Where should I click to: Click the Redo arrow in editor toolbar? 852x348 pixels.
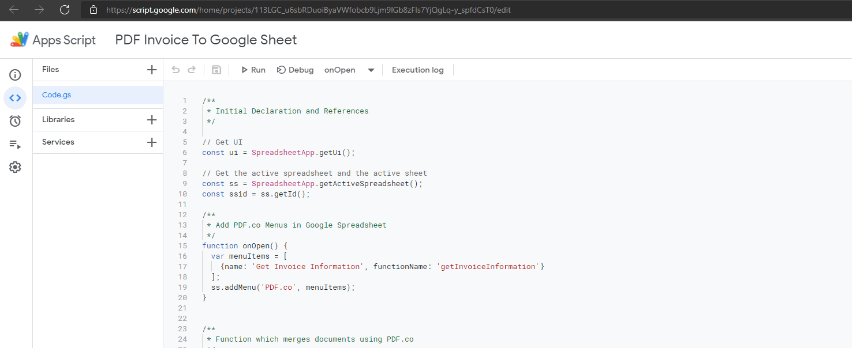click(192, 70)
